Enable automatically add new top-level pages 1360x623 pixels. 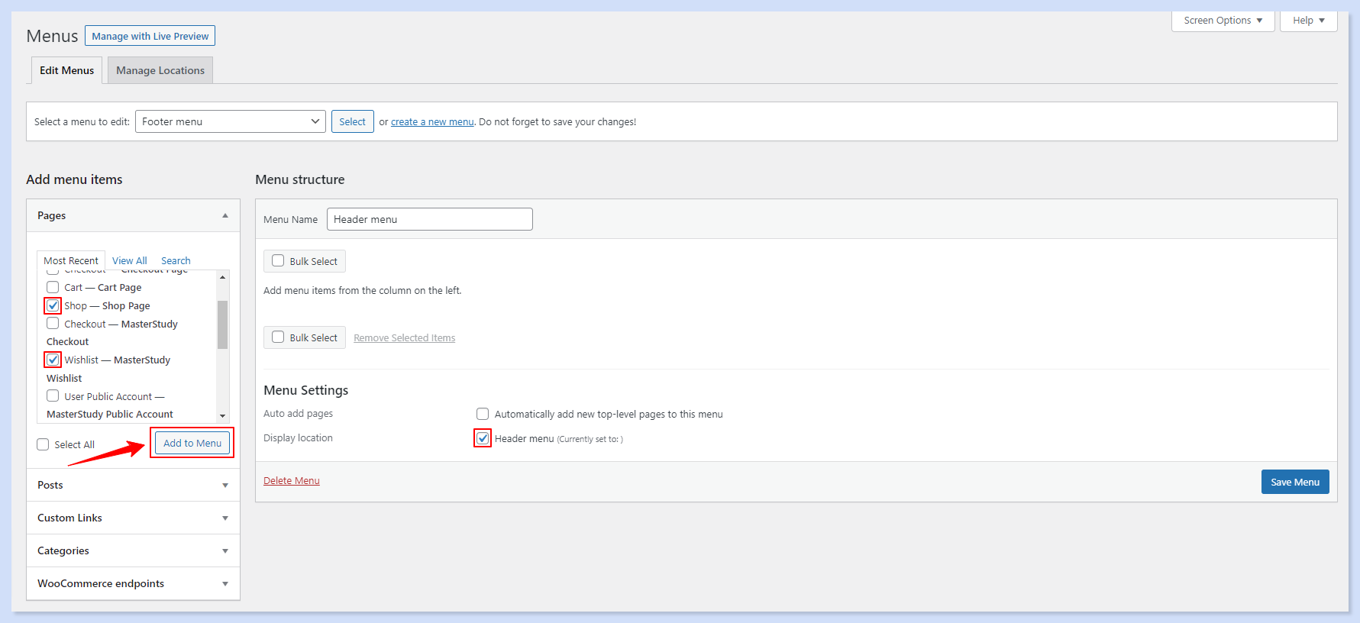coord(483,414)
